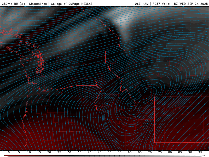Click the "5" value on the color scale

(x=19, y=152)
